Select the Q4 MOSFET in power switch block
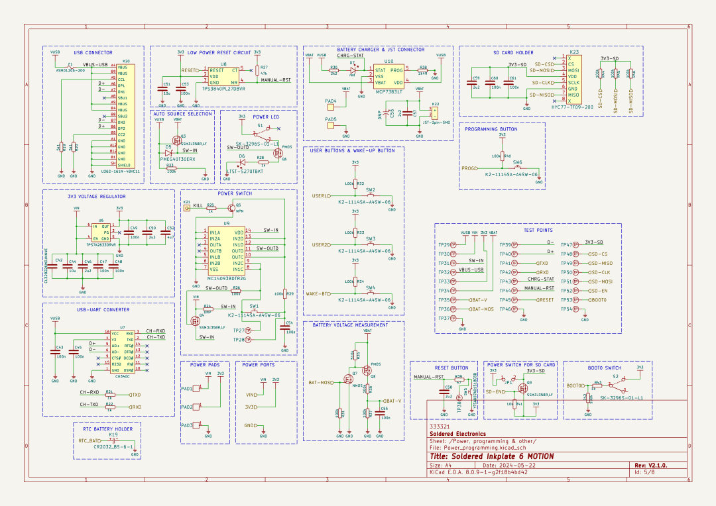This screenshot has width=716, height=506. [x=196, y=321]
